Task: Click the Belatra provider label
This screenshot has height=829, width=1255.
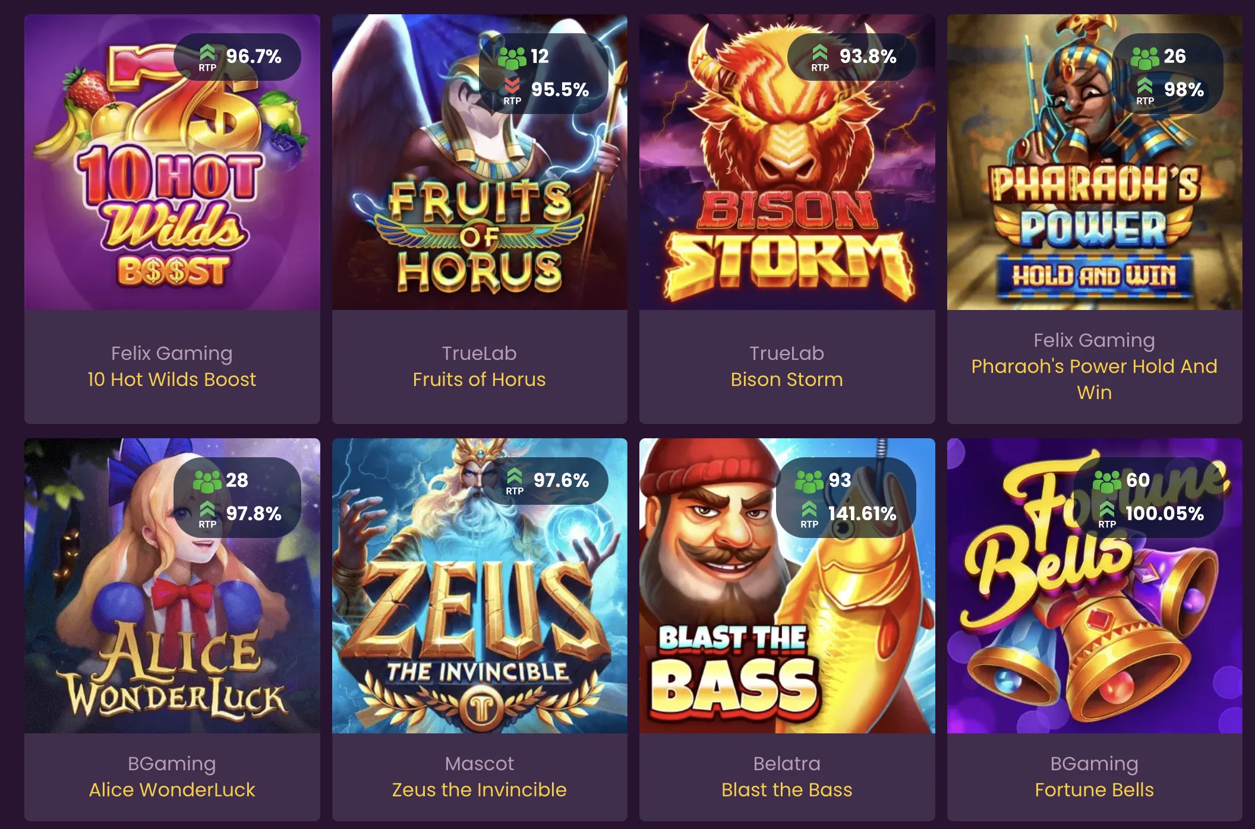Action: click(x=787, y=764)
